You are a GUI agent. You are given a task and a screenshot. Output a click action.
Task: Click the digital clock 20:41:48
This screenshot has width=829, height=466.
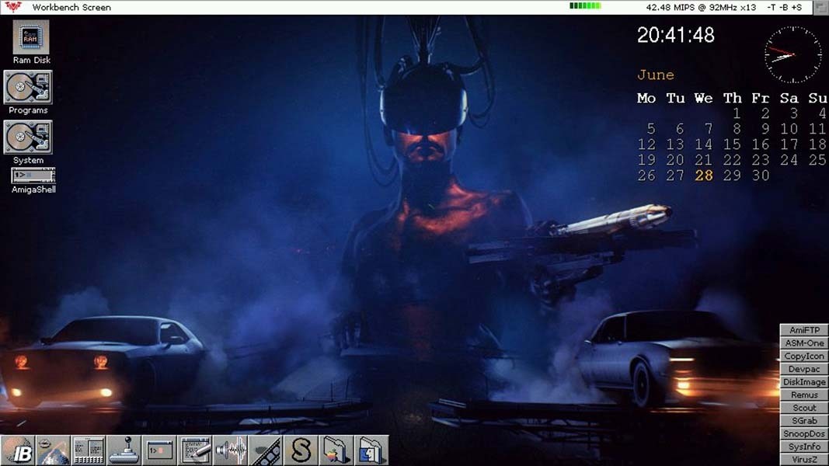click(x=676, y=36)
